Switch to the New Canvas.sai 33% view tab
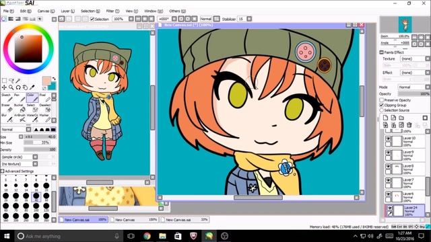Image resolution: width=431 pixels, height=242 pixels. click(x=185, y=220)
